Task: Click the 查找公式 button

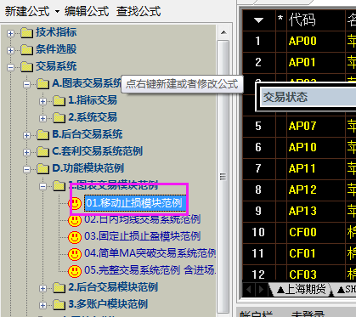Action: (x=138, y=12)
